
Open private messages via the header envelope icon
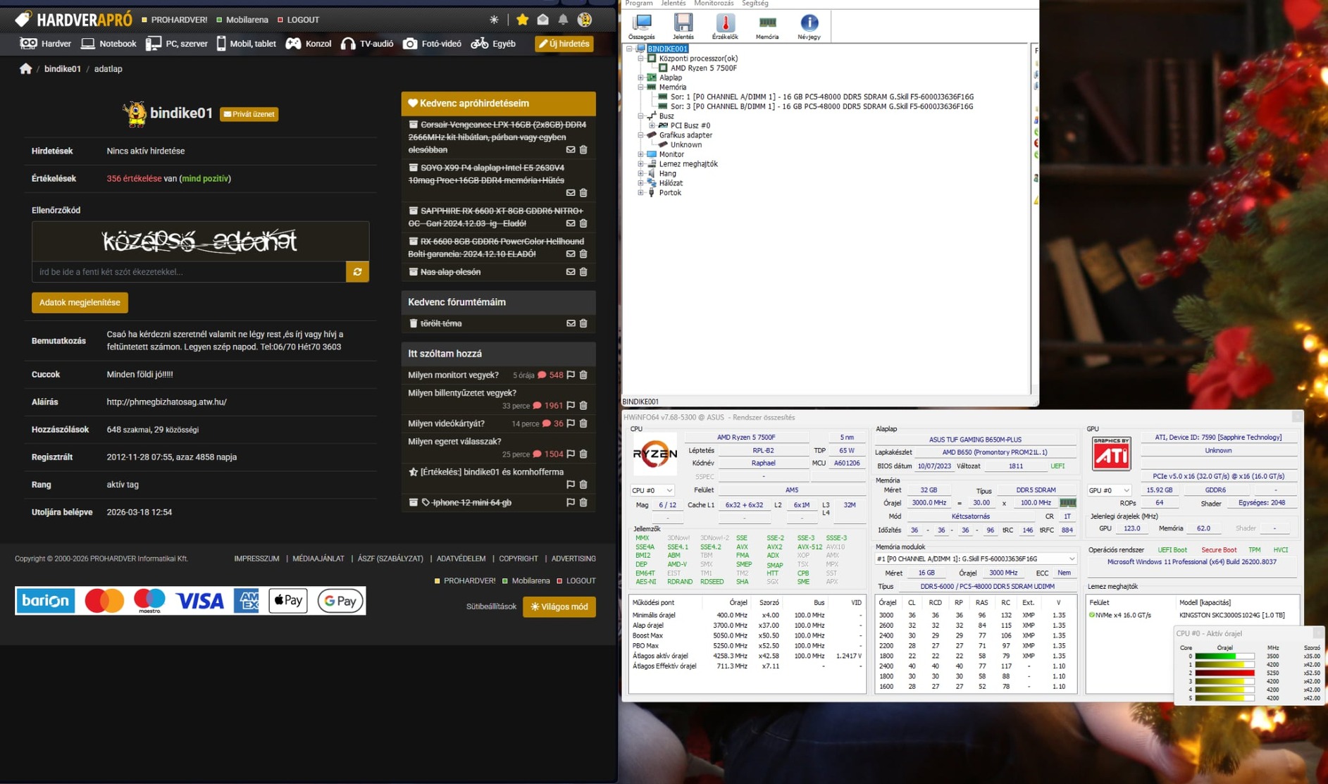(542, 20)
